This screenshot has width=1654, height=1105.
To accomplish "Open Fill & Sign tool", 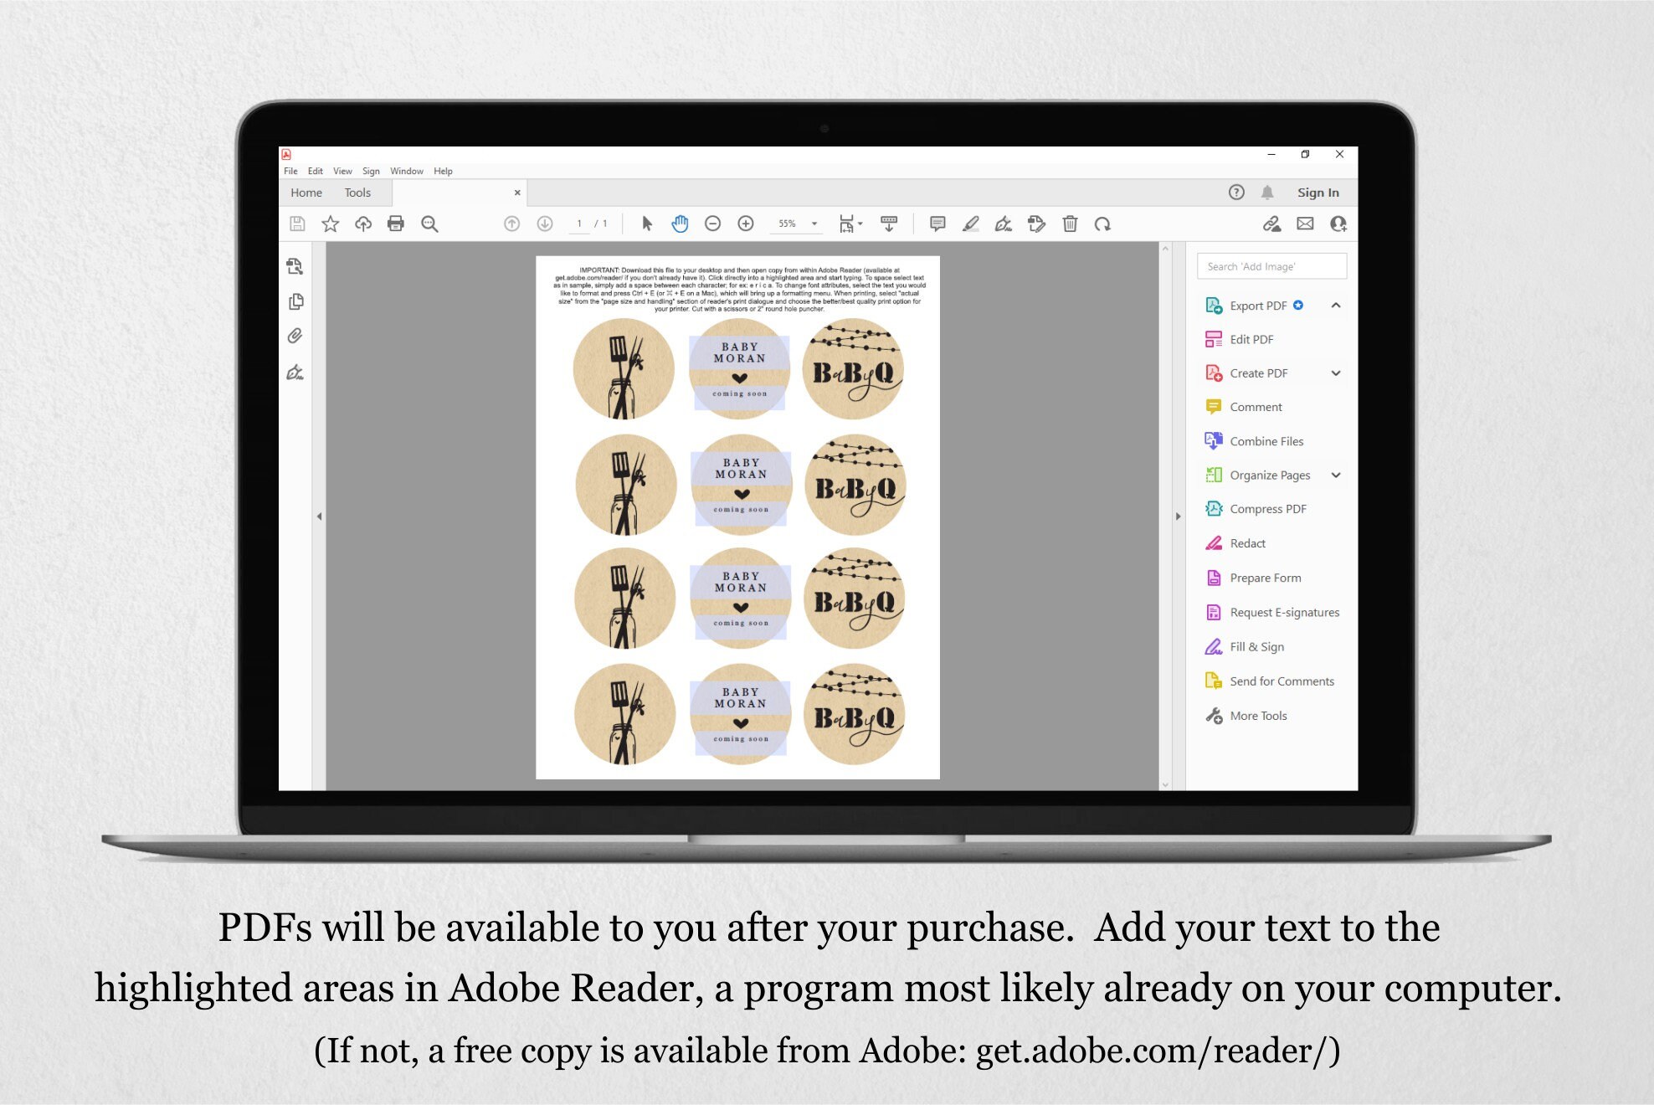I will pos(1245,647).
